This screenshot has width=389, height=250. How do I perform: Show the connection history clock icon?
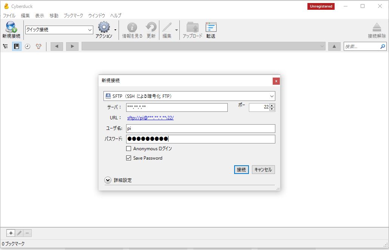pos(28,46)
